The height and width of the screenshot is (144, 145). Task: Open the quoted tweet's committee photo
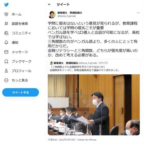tap(94, 105)
